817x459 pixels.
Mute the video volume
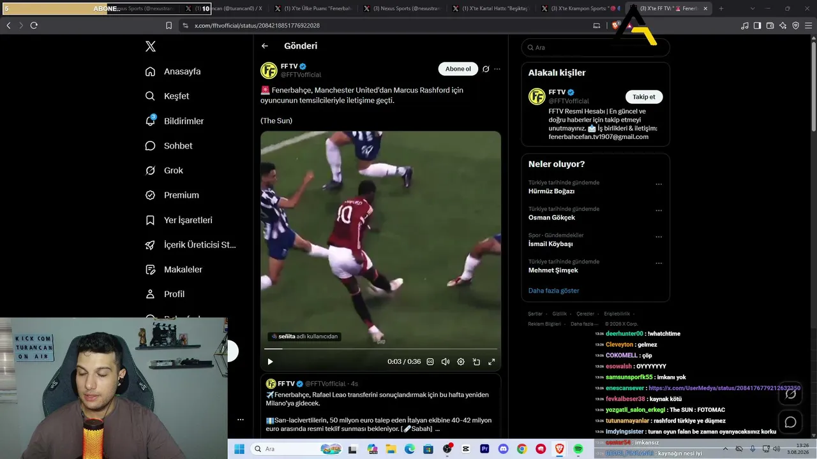[446, 361]
